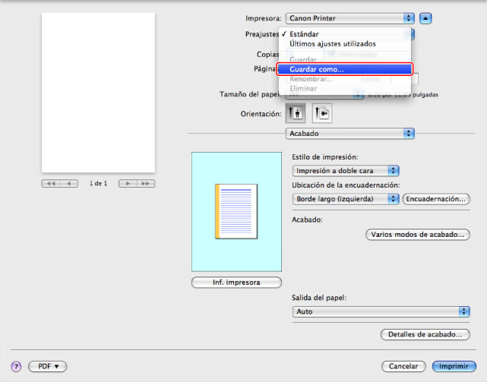487x382 pixels.
Task: Select 'Últimos ajustes utilizados' preset
Action: [x=331, y=44]
